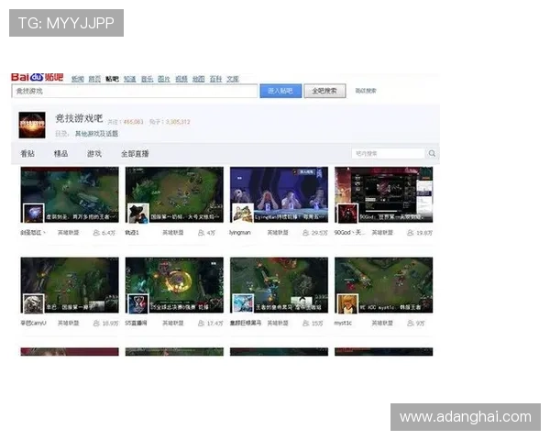Viewport: 550px width, 440px height.
Task: Click the 竞技游戏吧 title
Action: click(x=79, y=118)
